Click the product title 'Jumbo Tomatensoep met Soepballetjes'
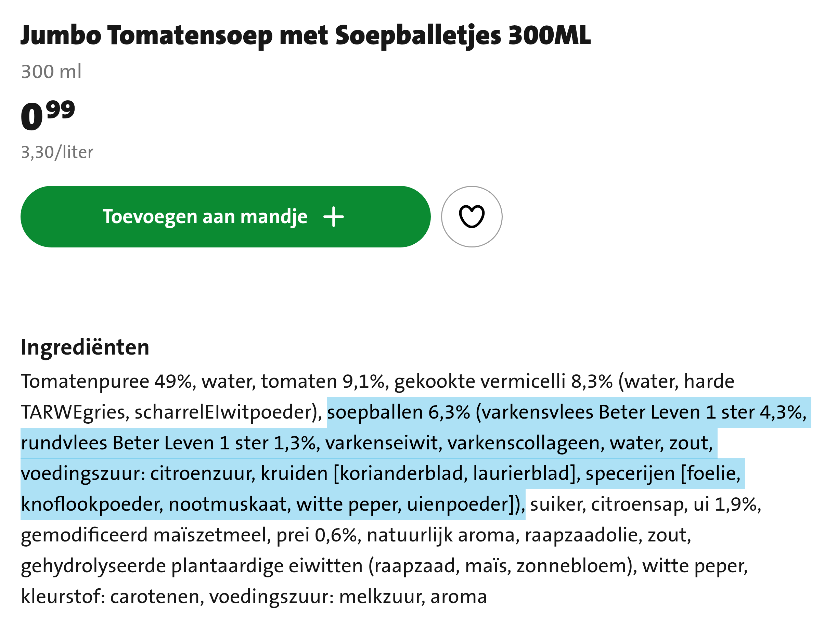Image resolution: width=837 pixels, height=627 pixels. (305, 36)
